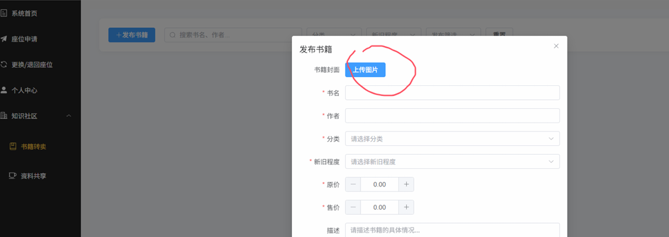669x237 pixels.
Task: Click the 原价 value field
Action: (x=379, y=185)
